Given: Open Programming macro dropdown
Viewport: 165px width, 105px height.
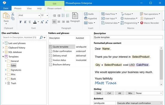Looking at the screenshot, I should point(138,23).
